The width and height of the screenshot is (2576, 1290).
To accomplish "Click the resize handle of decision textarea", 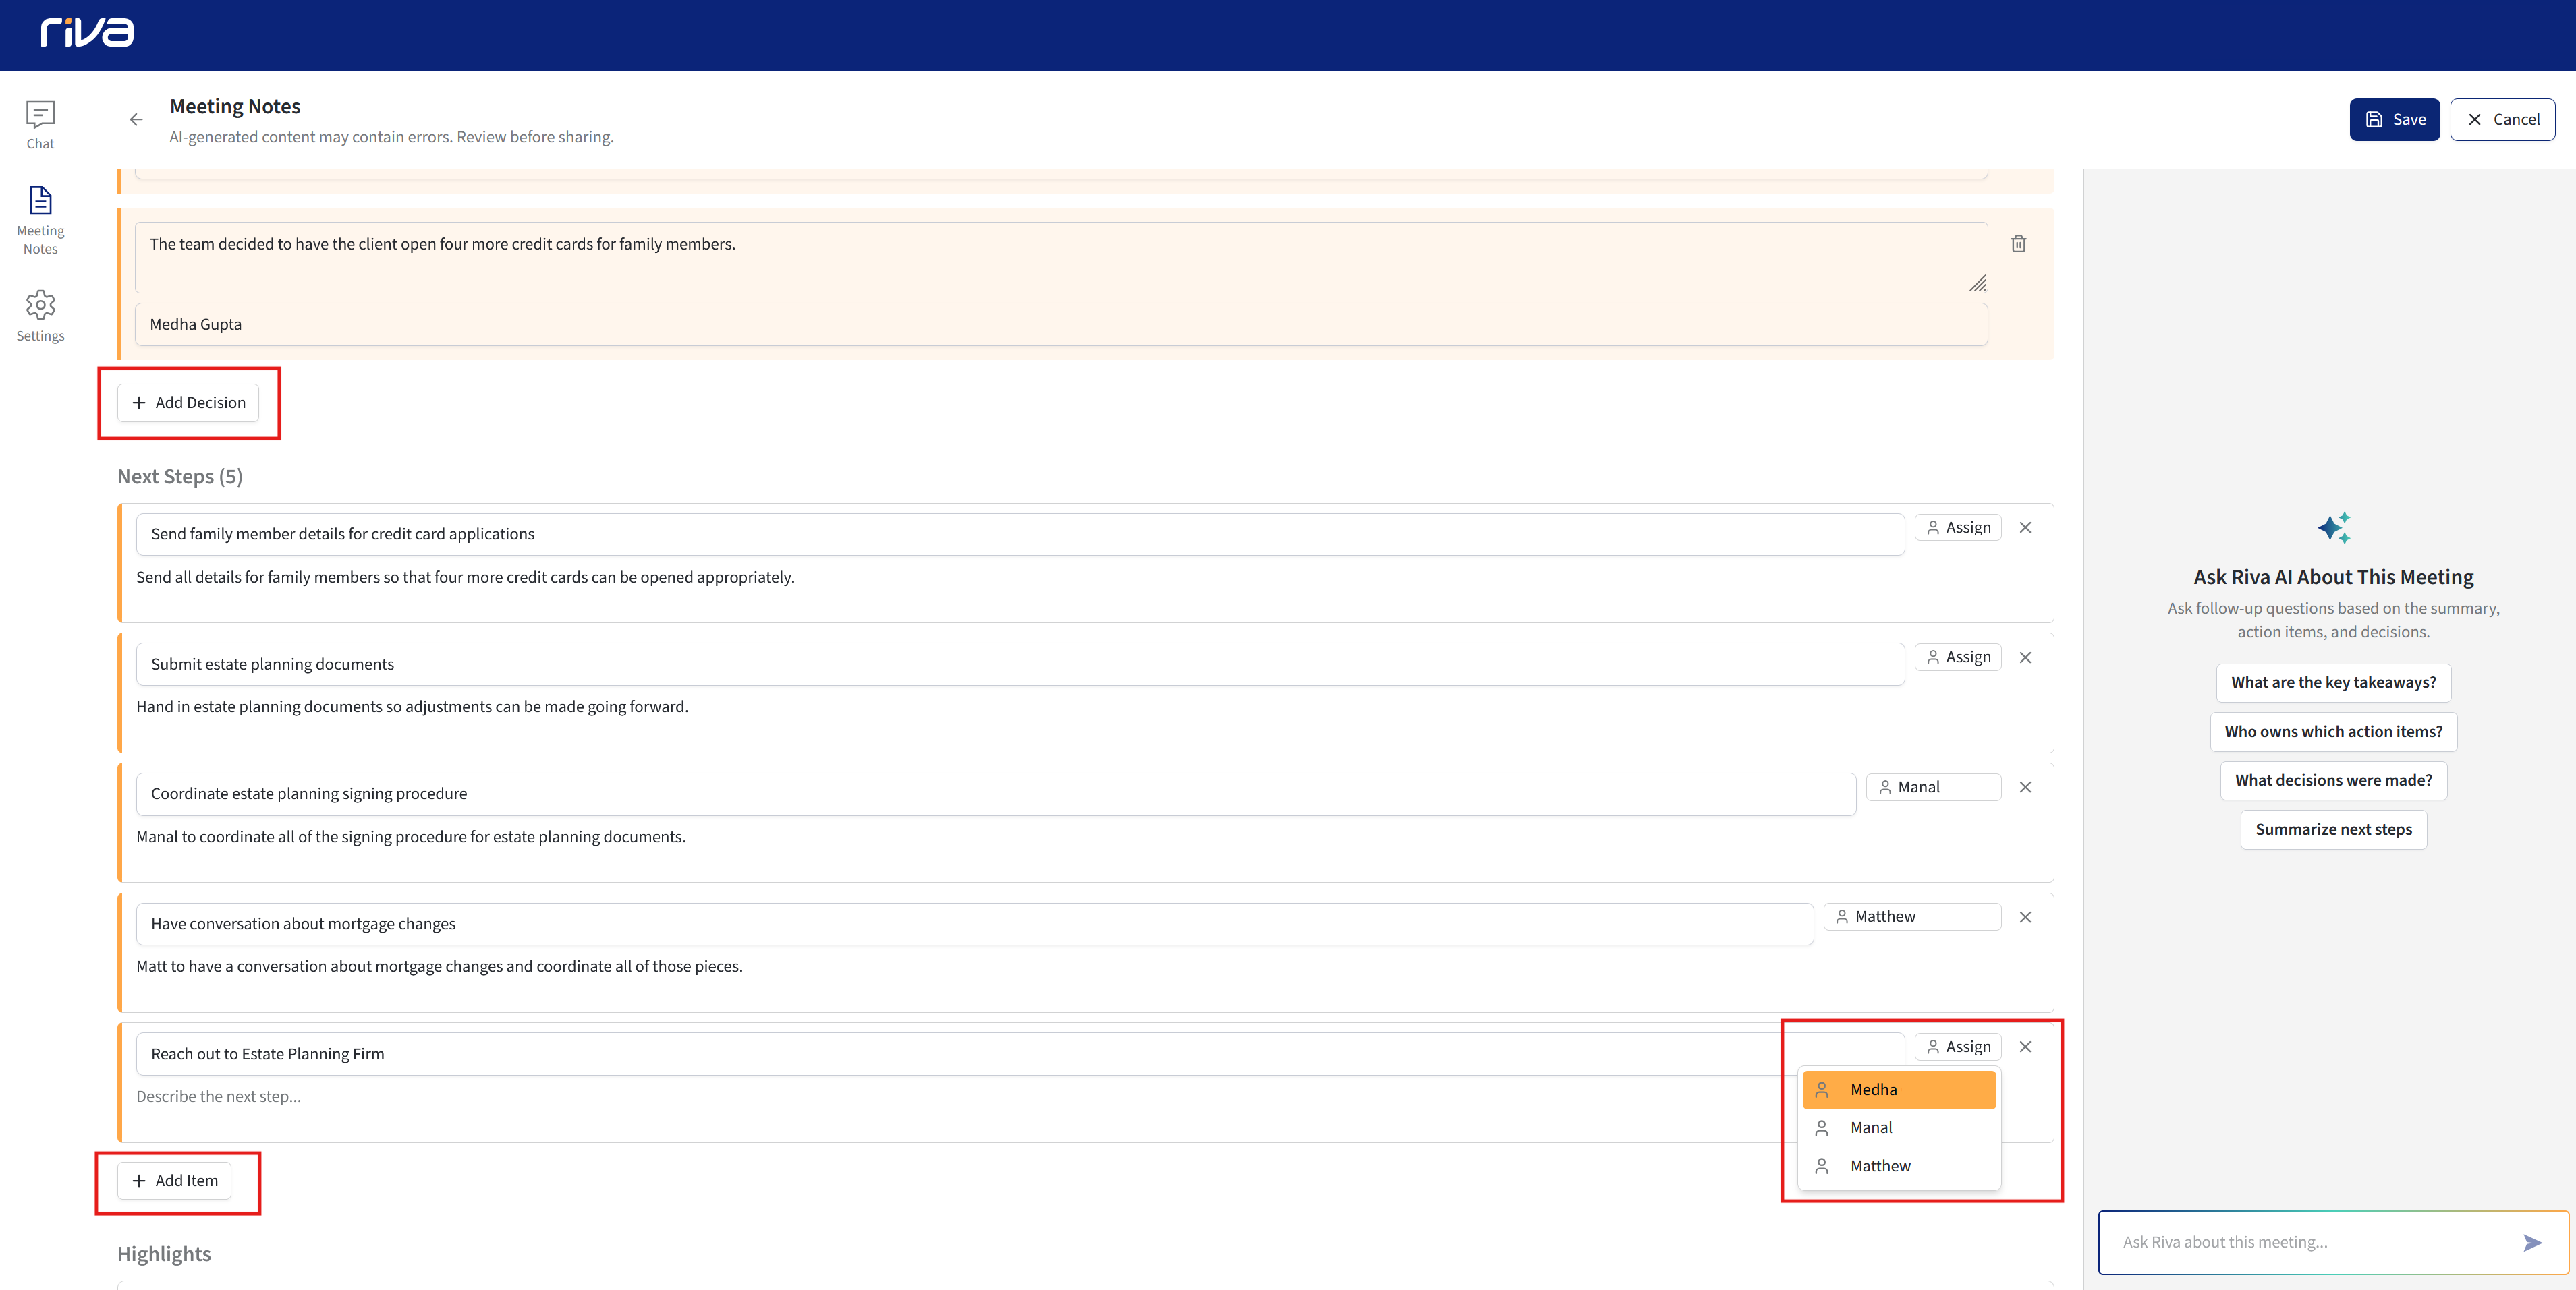I will [1977, 284].
